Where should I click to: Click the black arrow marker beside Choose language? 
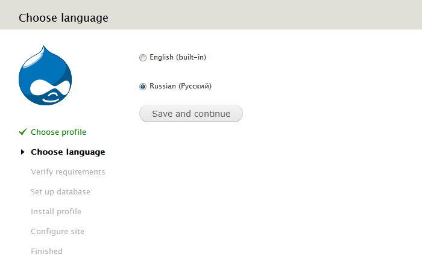[x=23, y=152]
